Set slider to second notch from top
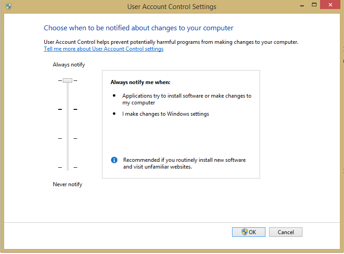This screenshot has width=344, height=254. (68, 109)
